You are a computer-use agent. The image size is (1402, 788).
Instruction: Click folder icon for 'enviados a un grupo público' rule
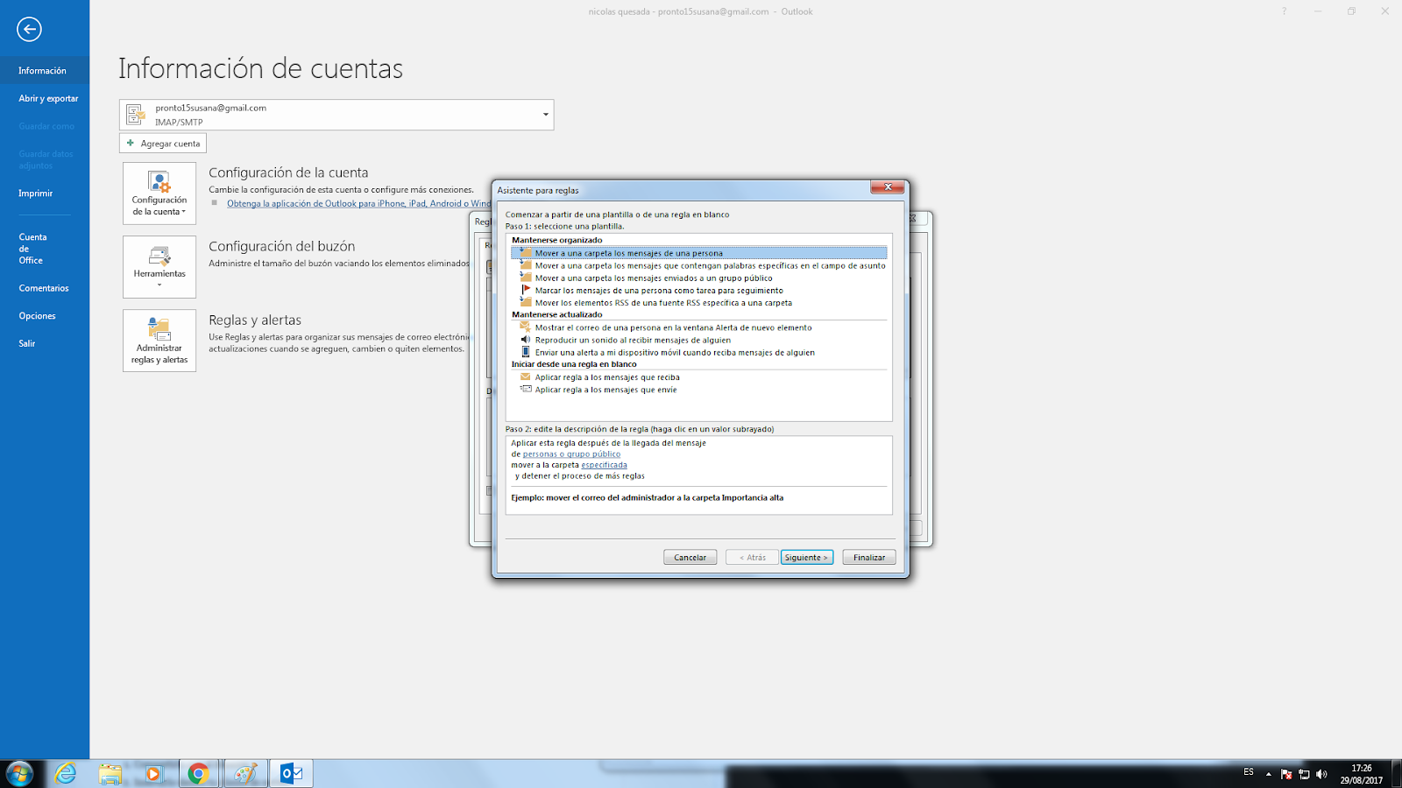pos(525,277)
